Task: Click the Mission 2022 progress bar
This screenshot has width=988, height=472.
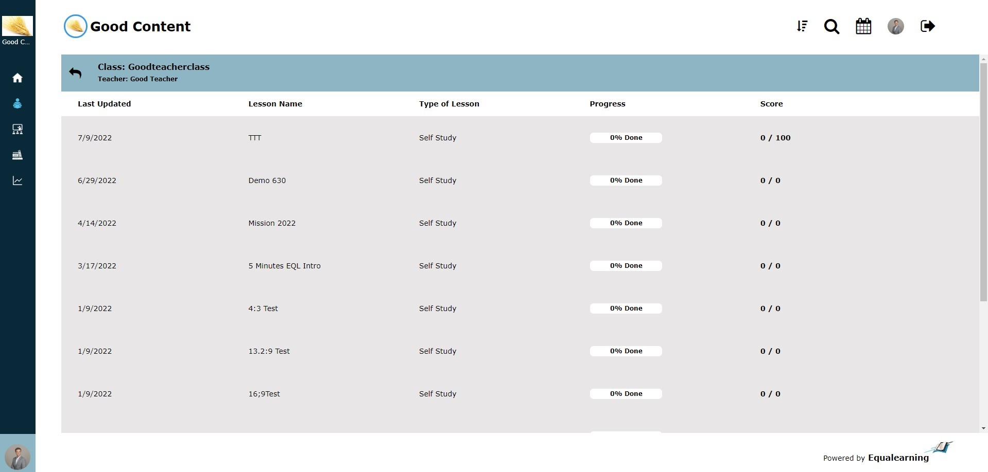Action: click(626, 223)
